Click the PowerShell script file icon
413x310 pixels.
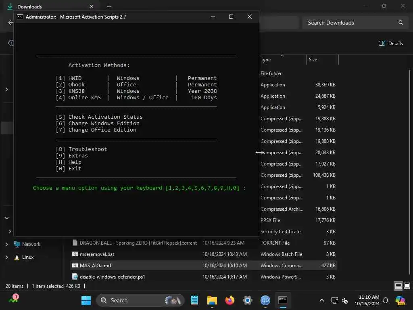(75, 277)
